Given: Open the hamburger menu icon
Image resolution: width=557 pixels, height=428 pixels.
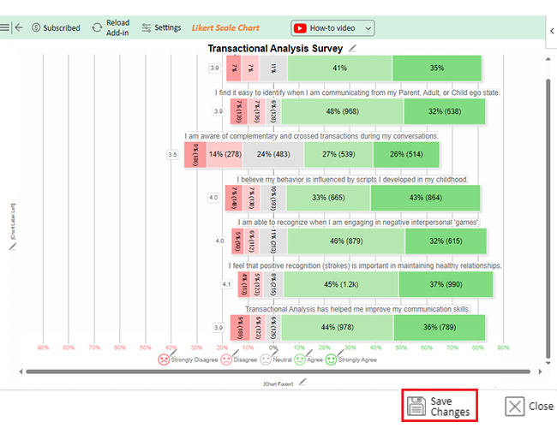Looking at the screenshot, I should pyautogui.click(x=4, y=27).
